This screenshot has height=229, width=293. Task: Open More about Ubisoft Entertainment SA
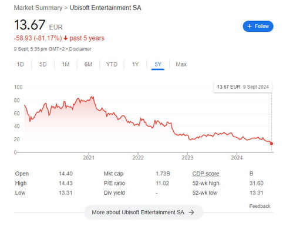tap(143, 212)
